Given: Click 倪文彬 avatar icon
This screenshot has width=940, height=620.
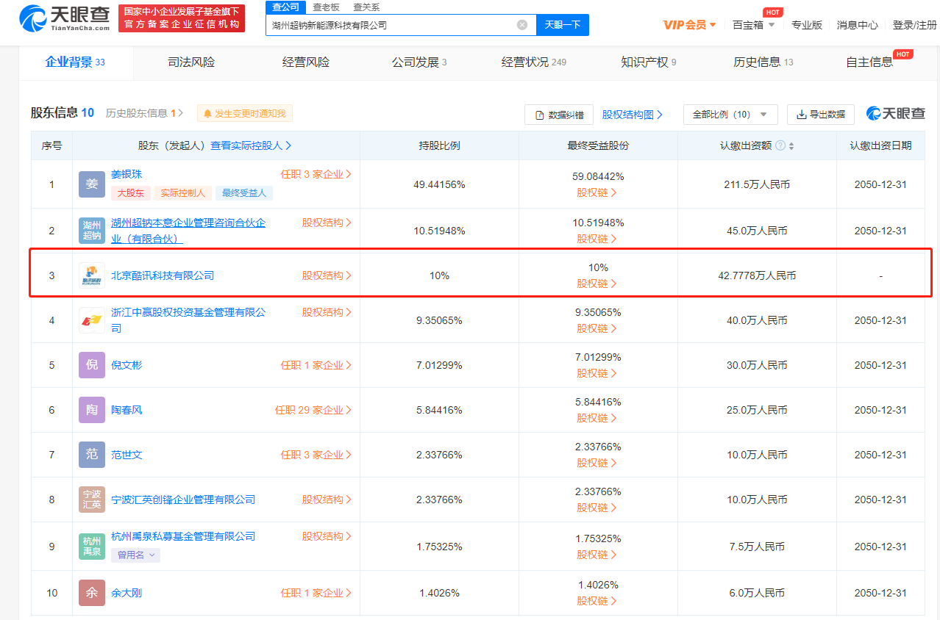Looking at the screenshot, I should coord(92,365).
